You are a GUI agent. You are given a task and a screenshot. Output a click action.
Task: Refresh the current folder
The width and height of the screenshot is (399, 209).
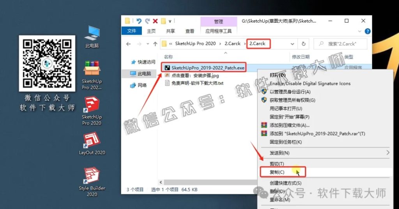coord(304,44)
